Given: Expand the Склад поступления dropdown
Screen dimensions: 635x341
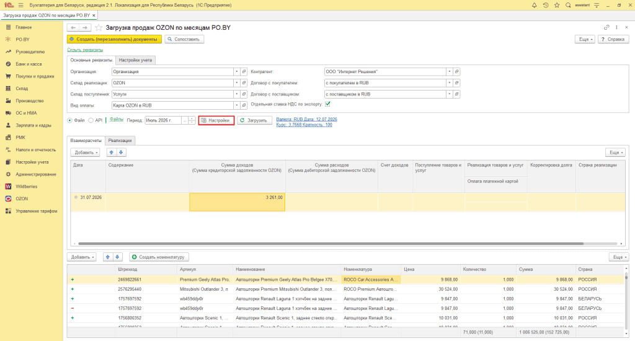Looking at the screenshot, I should click(x=236, y=94).
